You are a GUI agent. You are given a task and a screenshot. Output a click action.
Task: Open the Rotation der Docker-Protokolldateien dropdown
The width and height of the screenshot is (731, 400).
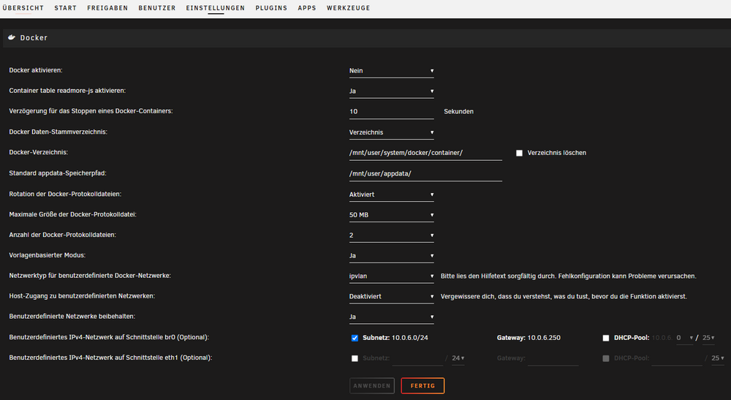pos(392,195)
